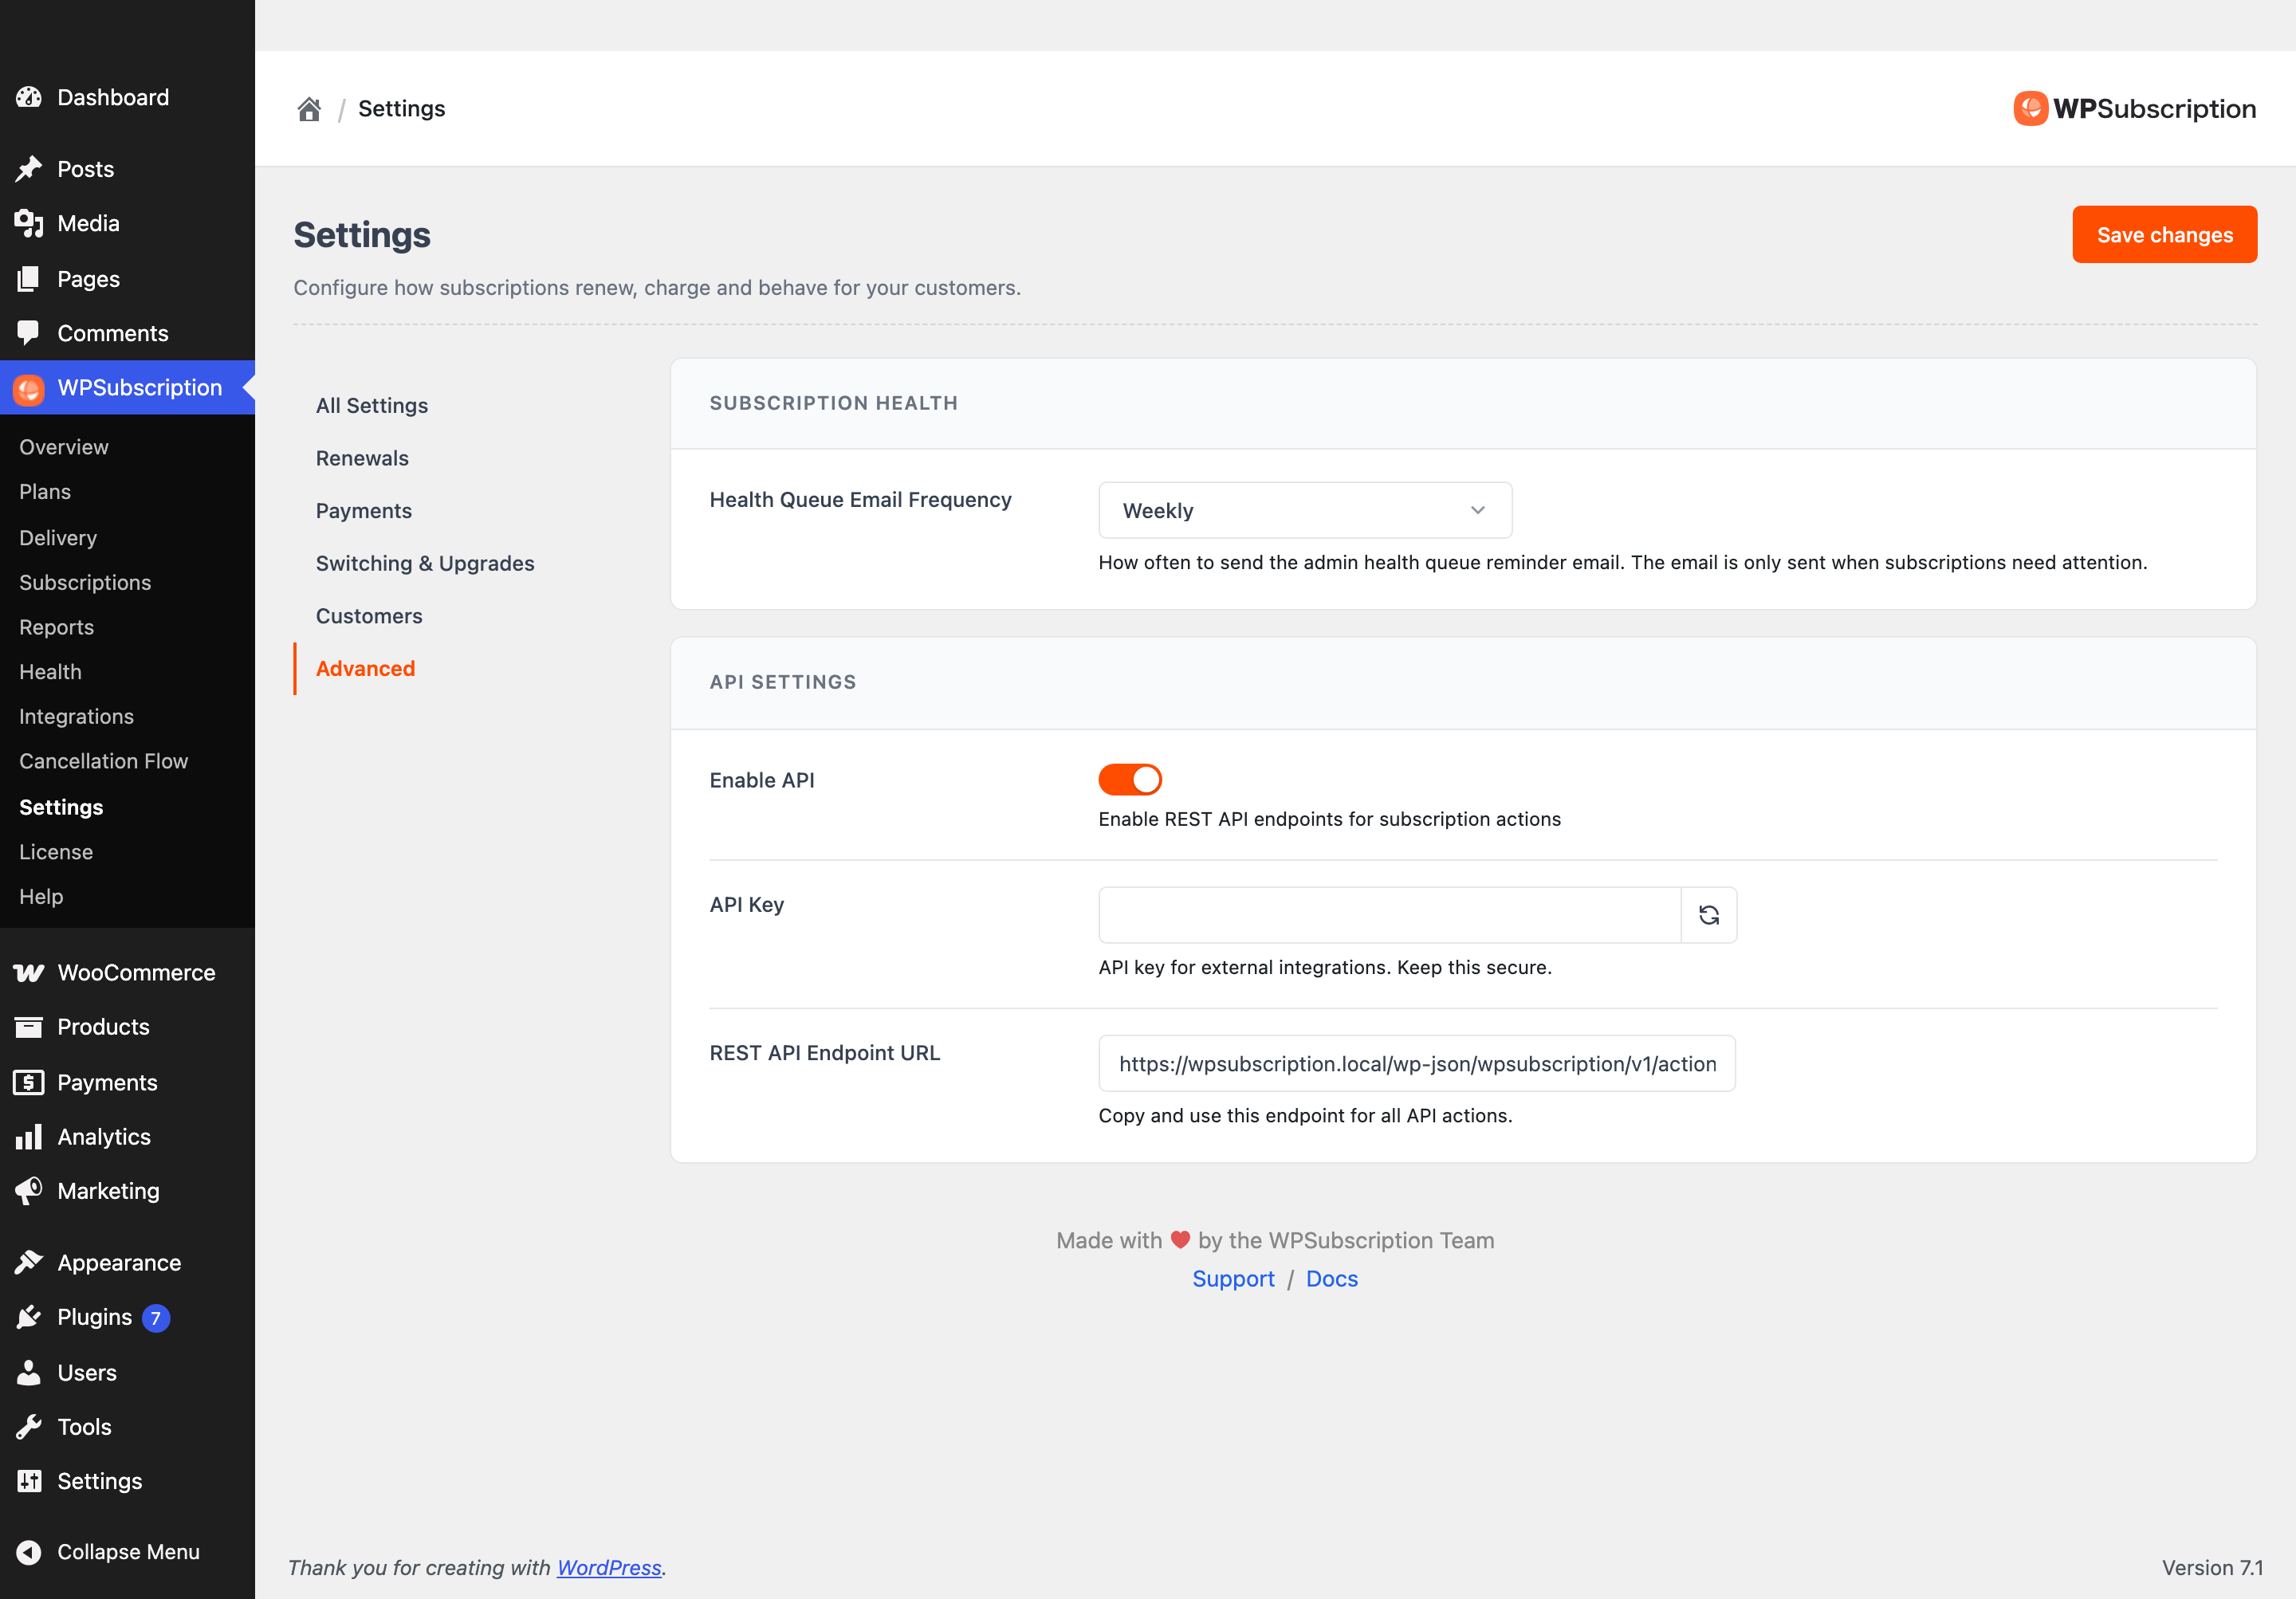
Task: Open the Support link in footer
Action: pos(1233,1279)
